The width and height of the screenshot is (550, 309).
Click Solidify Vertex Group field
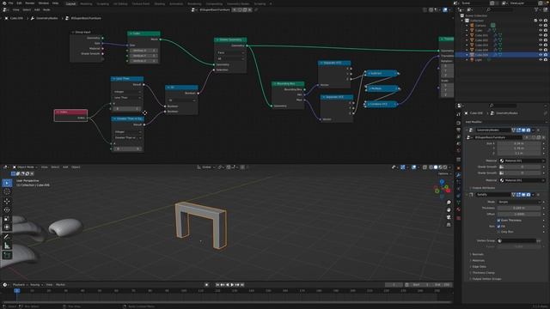(517, 240)
